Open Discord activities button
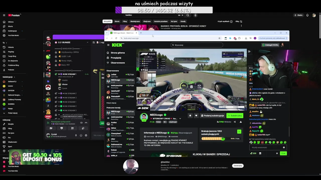Image resolution: width=321 pixels, height=180 pixels. (72, 128)
